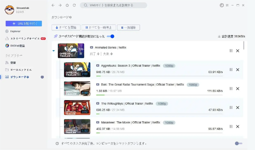Click the Animated Series playlist thumbnail
Viewport: 255px width, 150px height.
tap(71, 51)
